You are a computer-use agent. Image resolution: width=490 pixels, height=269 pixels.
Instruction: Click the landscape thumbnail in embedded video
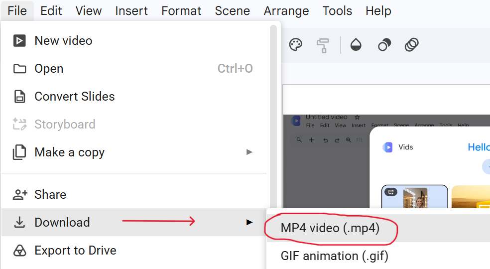tap(471, 197)
